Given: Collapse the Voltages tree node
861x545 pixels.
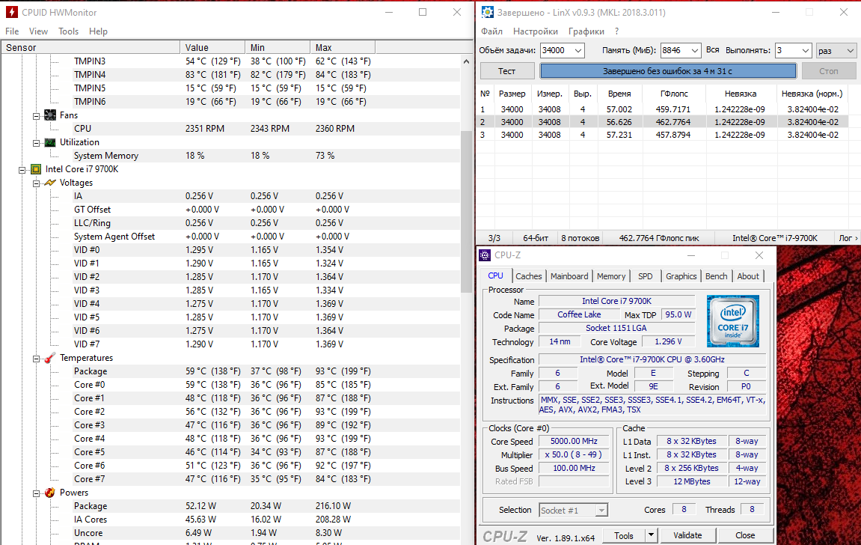Looking at the screenshot, I should pyautogui.click(x=36, y=183).
